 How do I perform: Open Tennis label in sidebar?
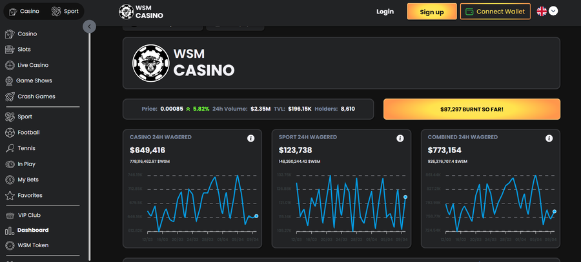(26, 149)
